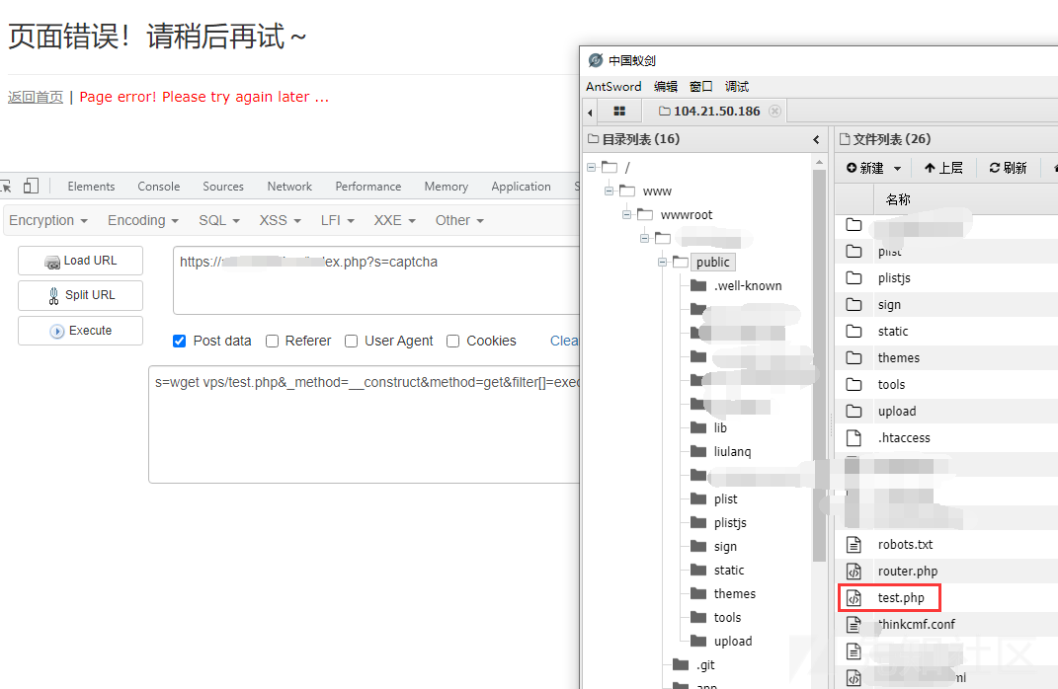Open the 调试 menu
The height and width of the screenshot is (689, 1058).
pyautogui.click(x=737, y=86)
